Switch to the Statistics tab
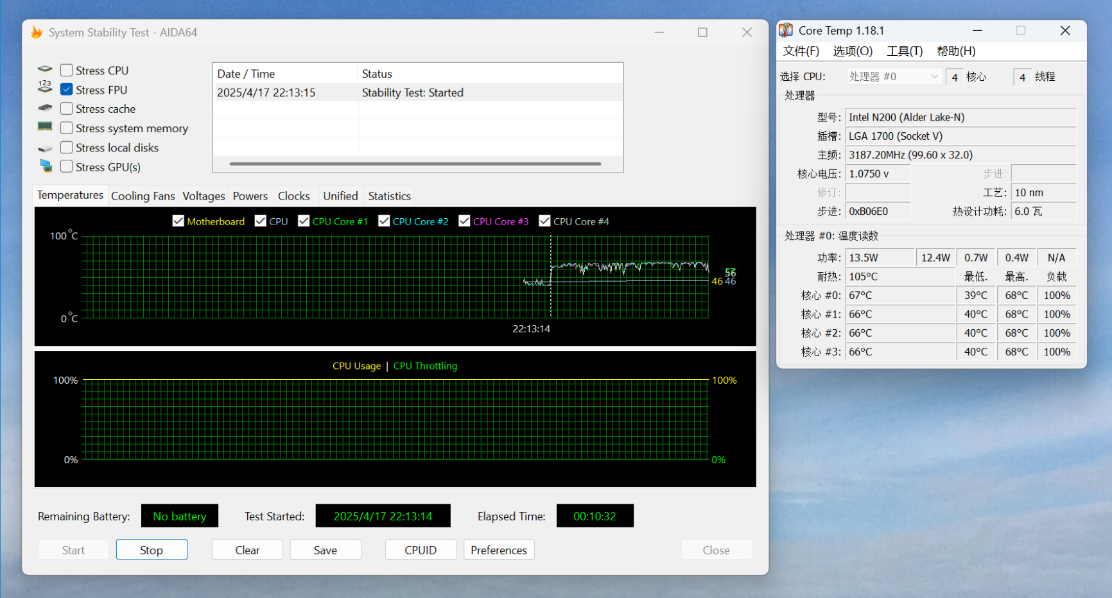Screen dimensions: 1112x598 tap(389, 196)
